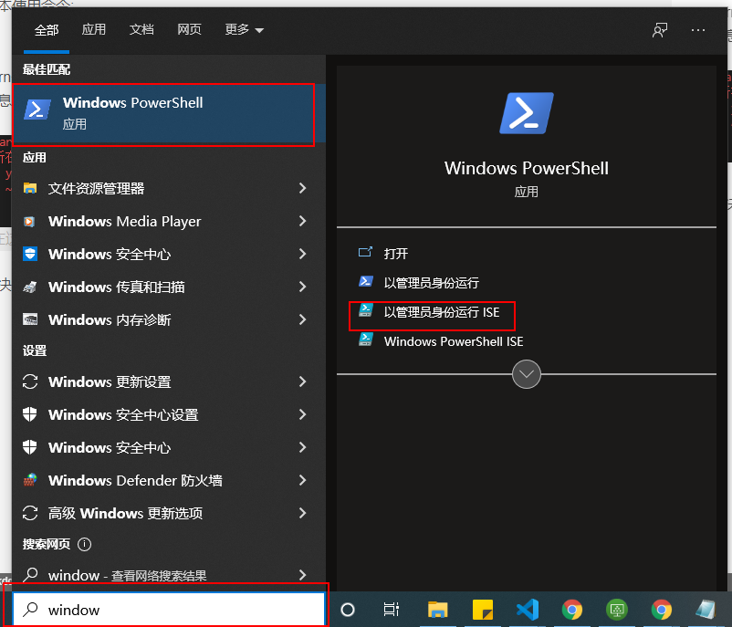Expand the preview pane actions chevron circle

click(x=526, y=374)
